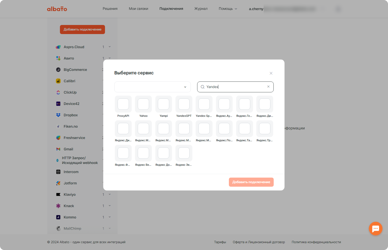Clear the Yandex search text
This screenshot has width=388, height=250.
point(268,87)
